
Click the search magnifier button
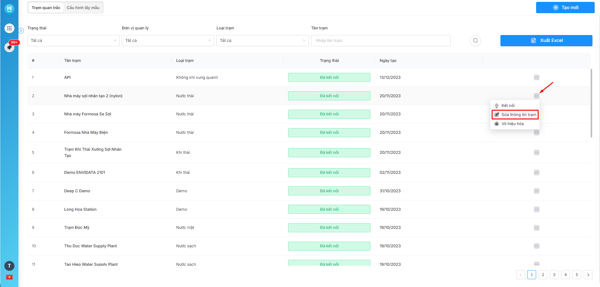pos(475,40)
